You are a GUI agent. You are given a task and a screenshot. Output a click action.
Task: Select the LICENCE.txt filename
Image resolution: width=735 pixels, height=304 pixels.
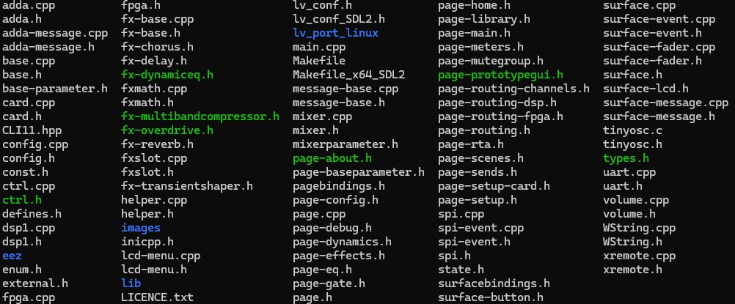[157, 297]
